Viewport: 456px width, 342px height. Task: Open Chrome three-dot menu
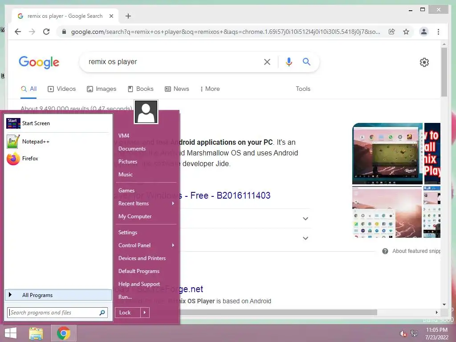tap(438, 32)
